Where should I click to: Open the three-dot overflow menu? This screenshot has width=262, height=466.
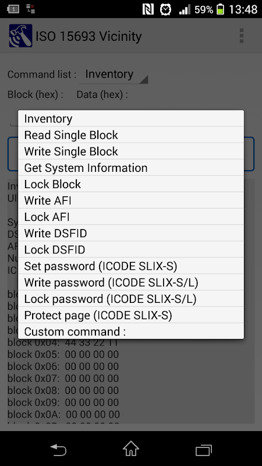click(x=241, y=36)
